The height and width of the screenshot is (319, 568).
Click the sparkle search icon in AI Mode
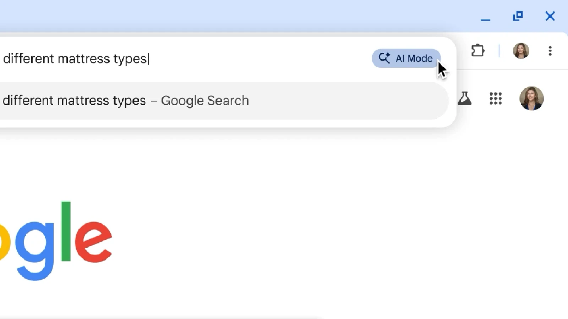384,58
